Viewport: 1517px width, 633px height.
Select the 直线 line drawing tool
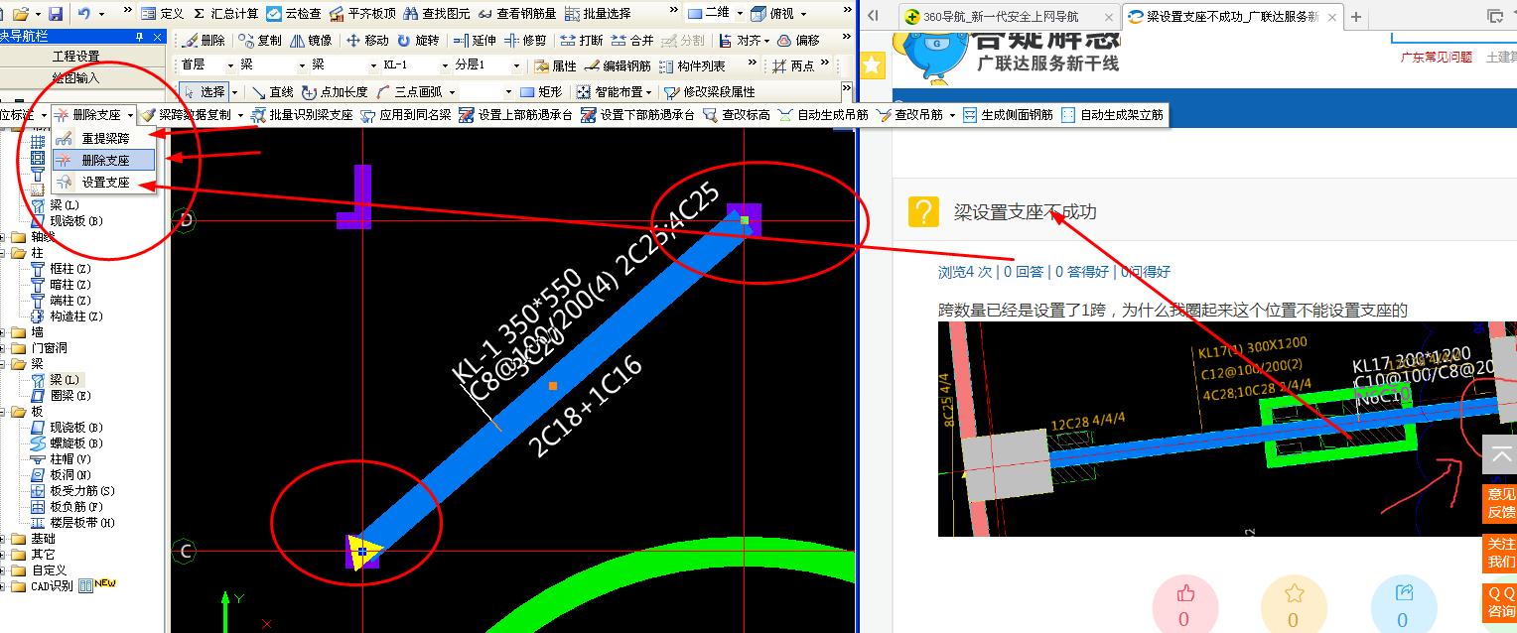click(x=272, y=92)
